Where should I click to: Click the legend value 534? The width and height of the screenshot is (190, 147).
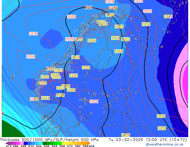pos(46,146)
